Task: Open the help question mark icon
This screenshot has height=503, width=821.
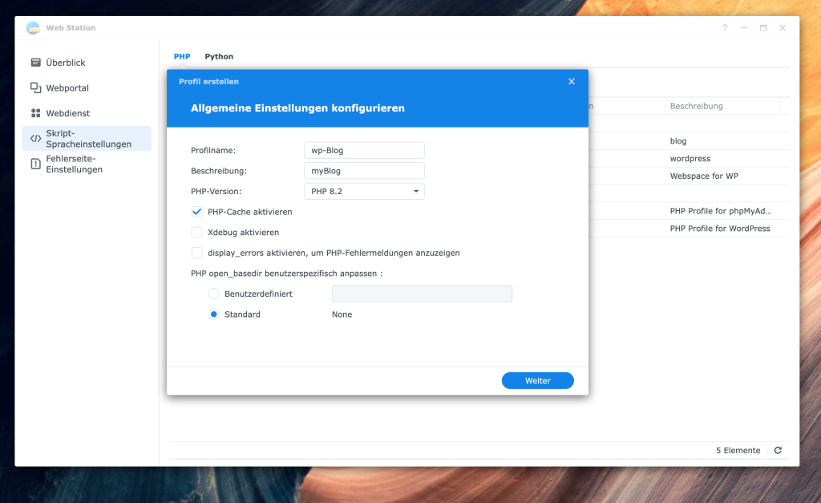Action: coord(725,28)
